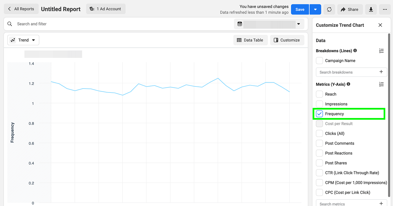Screen dimensions: 393x206
Task: Click the back arrow in All Reports
Action: click(x=9, y=9)
